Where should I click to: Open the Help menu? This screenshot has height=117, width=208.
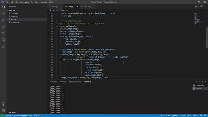[51, 2]
